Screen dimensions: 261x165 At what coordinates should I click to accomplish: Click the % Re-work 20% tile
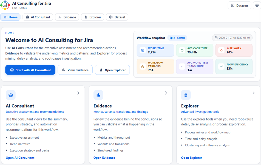click(234, 50)
